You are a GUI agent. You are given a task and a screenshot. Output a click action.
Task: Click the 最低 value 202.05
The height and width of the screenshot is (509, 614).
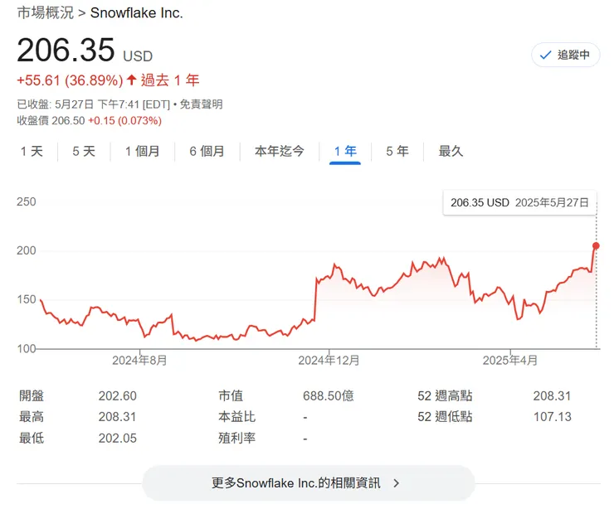point(118,439)
